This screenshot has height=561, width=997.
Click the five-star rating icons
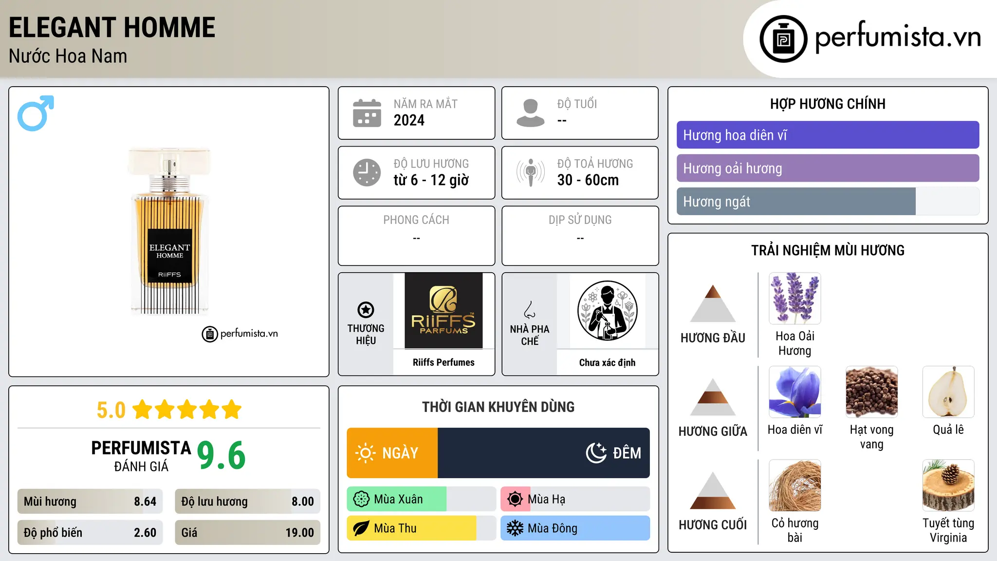point(187,410)
